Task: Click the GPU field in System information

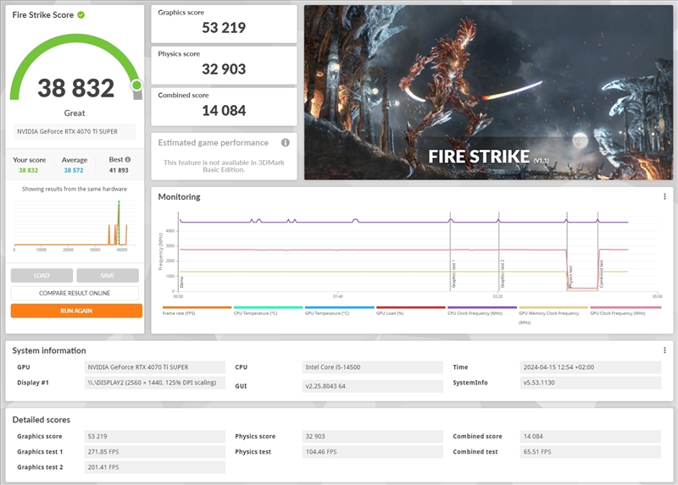Action: 155,367
